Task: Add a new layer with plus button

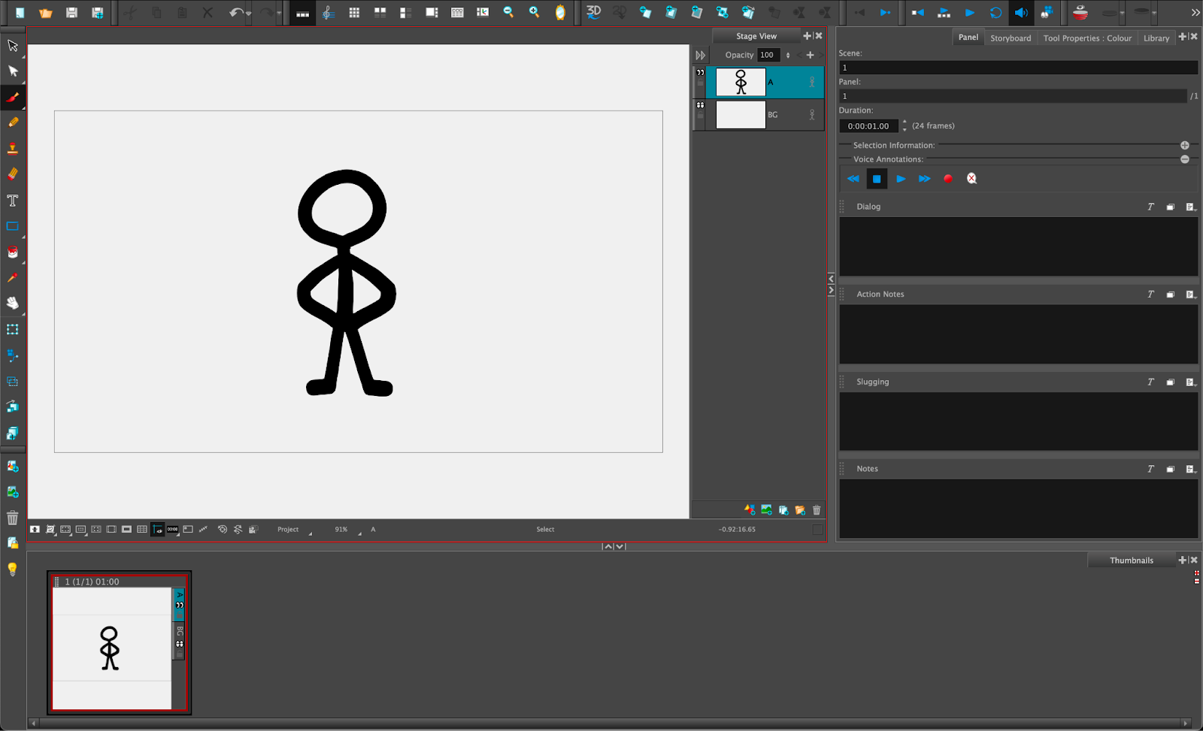Action: pos(810,55)
